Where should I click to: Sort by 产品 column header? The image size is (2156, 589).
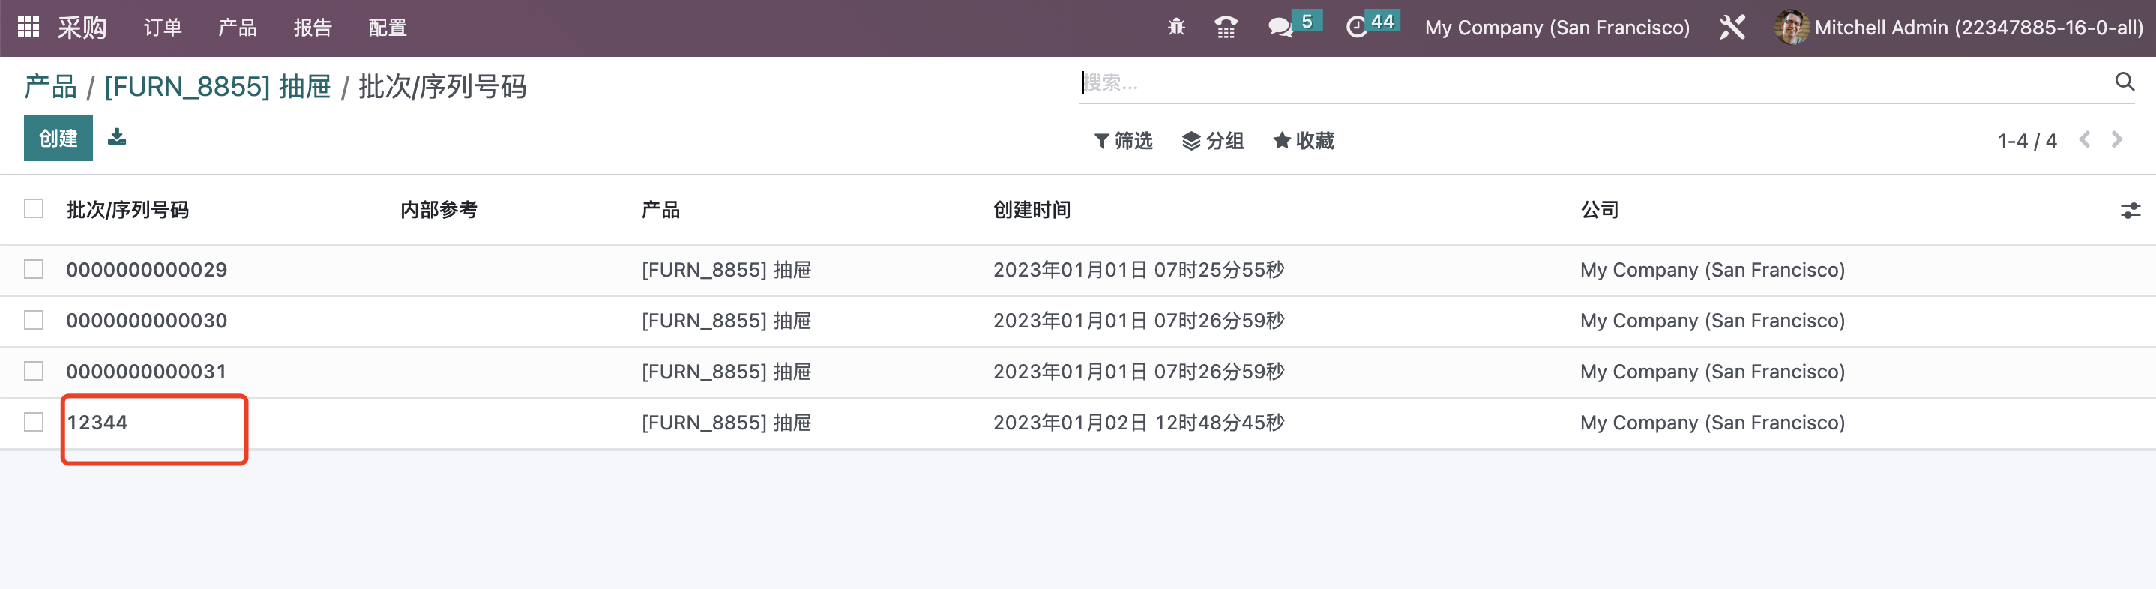[660, 210]
